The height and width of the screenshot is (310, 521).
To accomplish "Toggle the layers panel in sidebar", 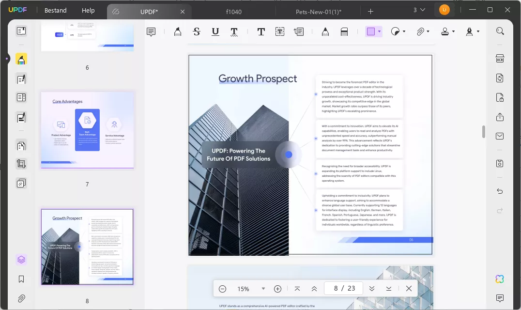I will [x=21, y=260].
